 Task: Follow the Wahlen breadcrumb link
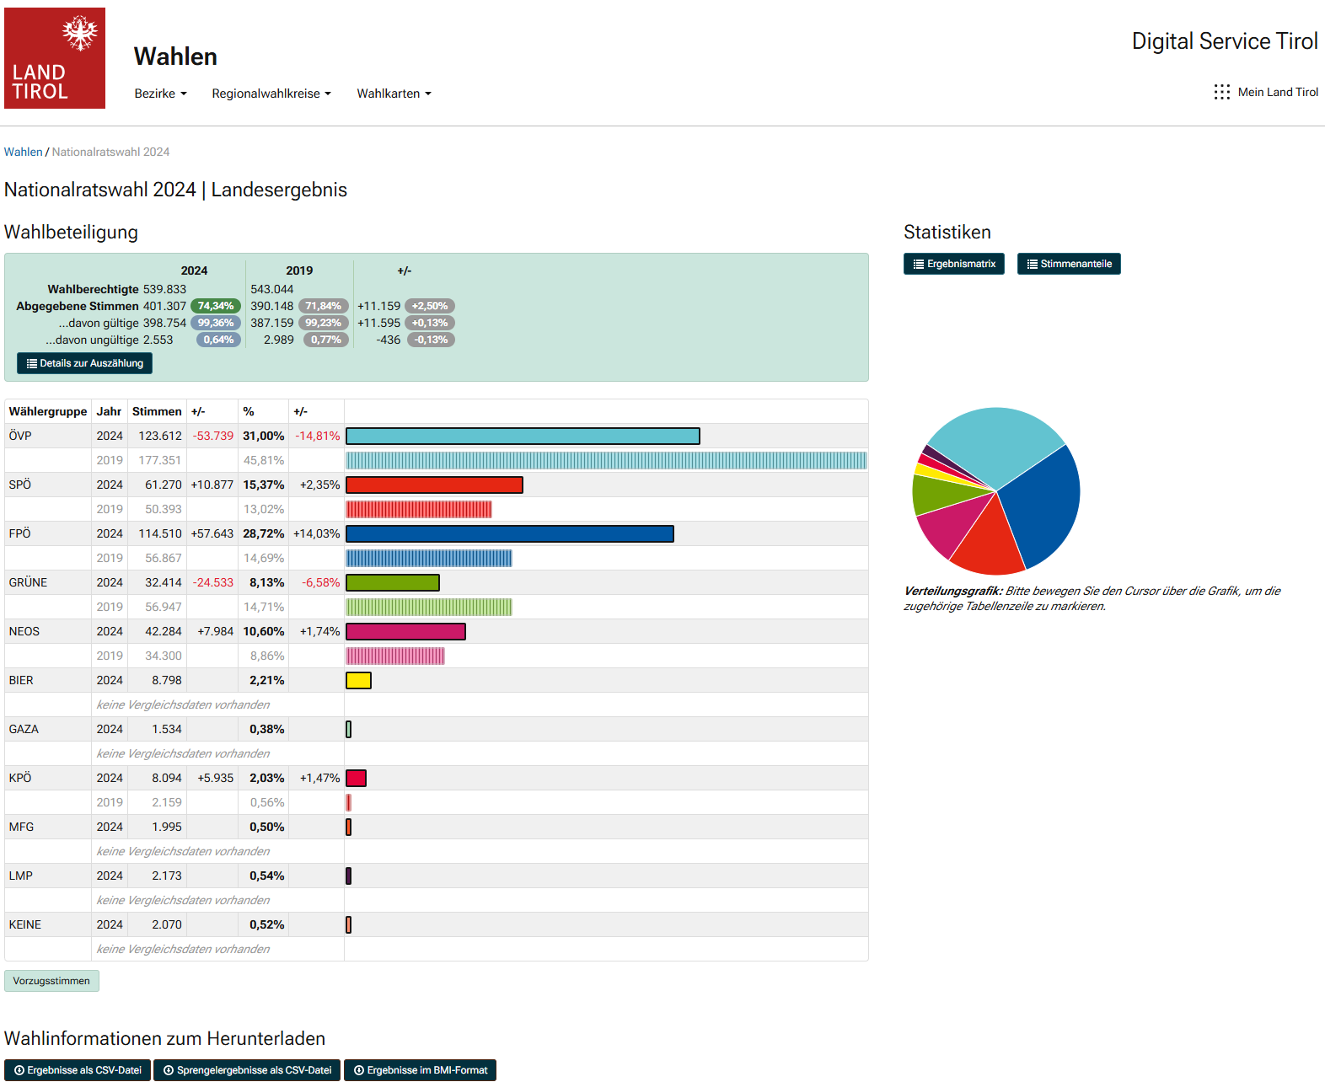click(23, 152)
